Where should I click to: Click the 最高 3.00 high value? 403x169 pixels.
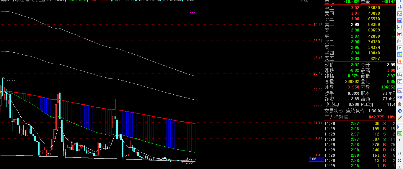(391, 70)
